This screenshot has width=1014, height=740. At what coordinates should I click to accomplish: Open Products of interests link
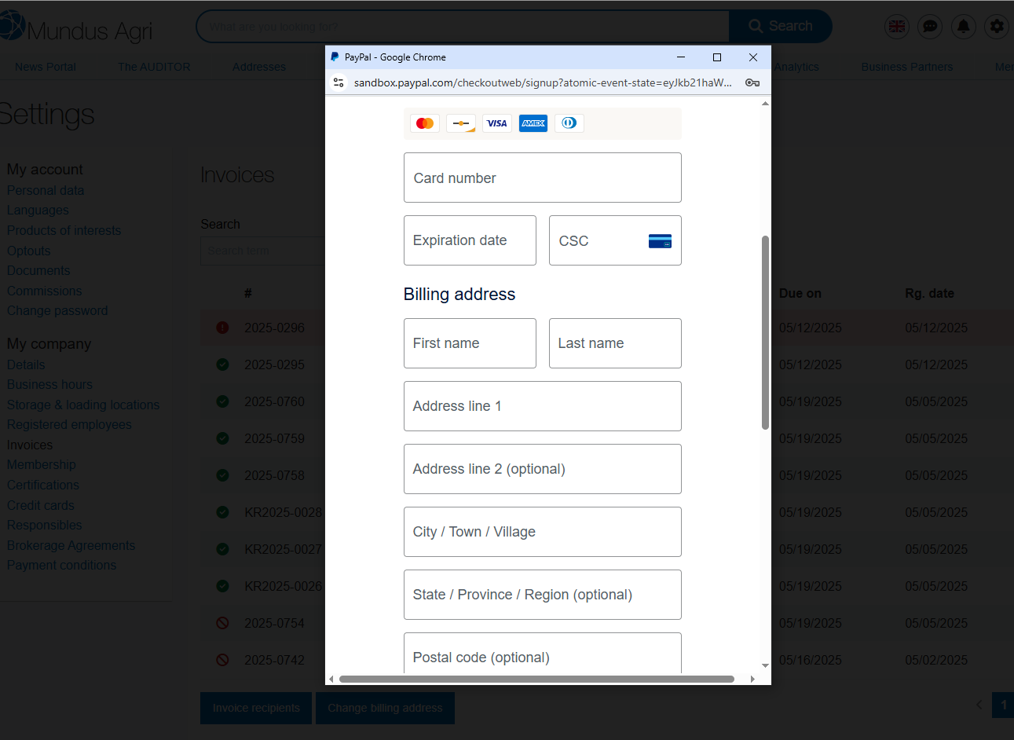coord(64,230)
